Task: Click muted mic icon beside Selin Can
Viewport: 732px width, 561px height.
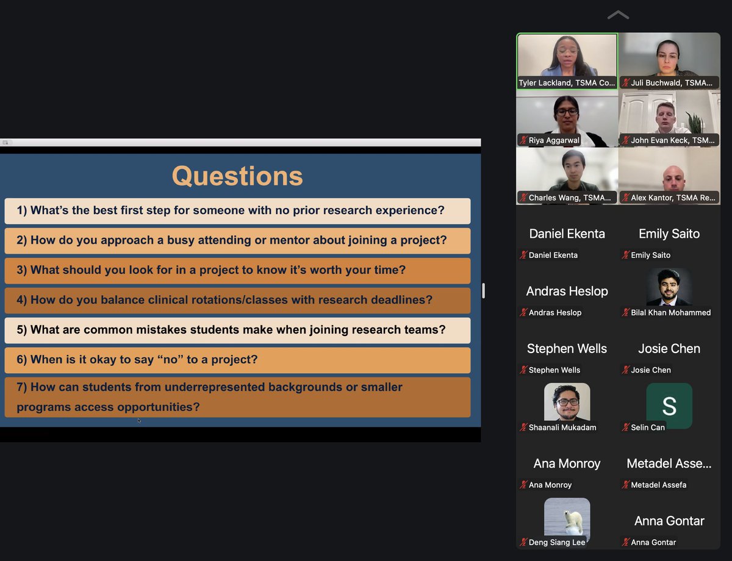Action: pyautogui.click(x=625, y=427)
